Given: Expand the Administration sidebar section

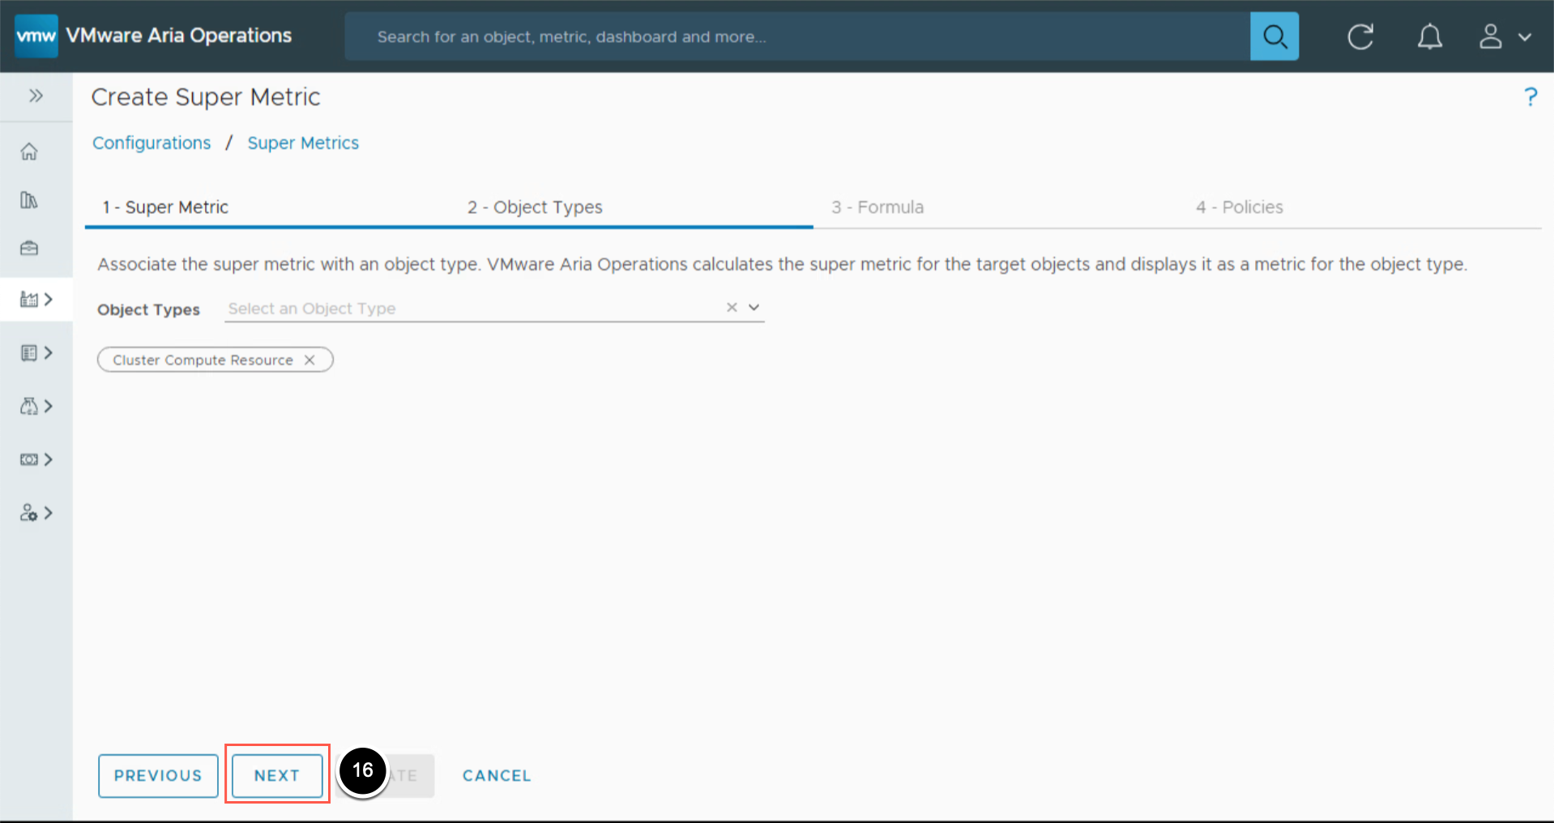Looking at the screenshot, I should (36, 514).
